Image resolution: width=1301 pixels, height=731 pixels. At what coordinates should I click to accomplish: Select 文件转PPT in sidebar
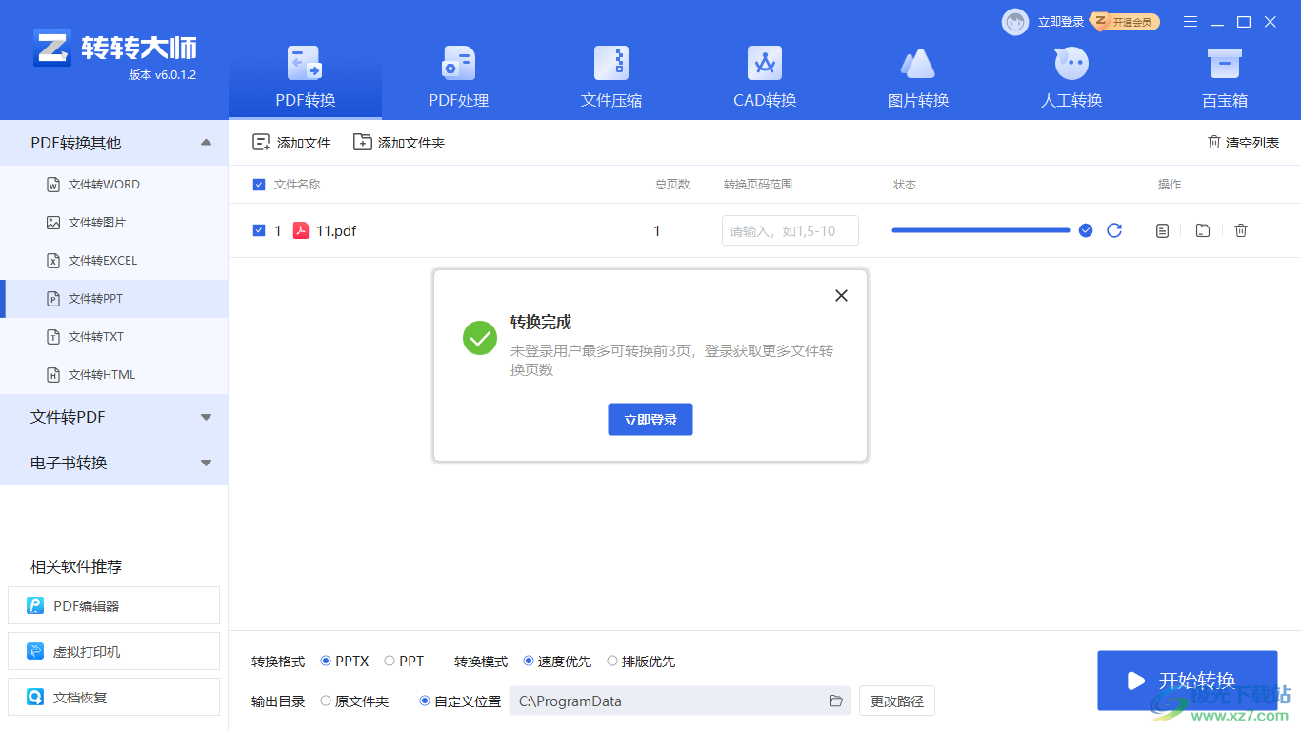113,299
